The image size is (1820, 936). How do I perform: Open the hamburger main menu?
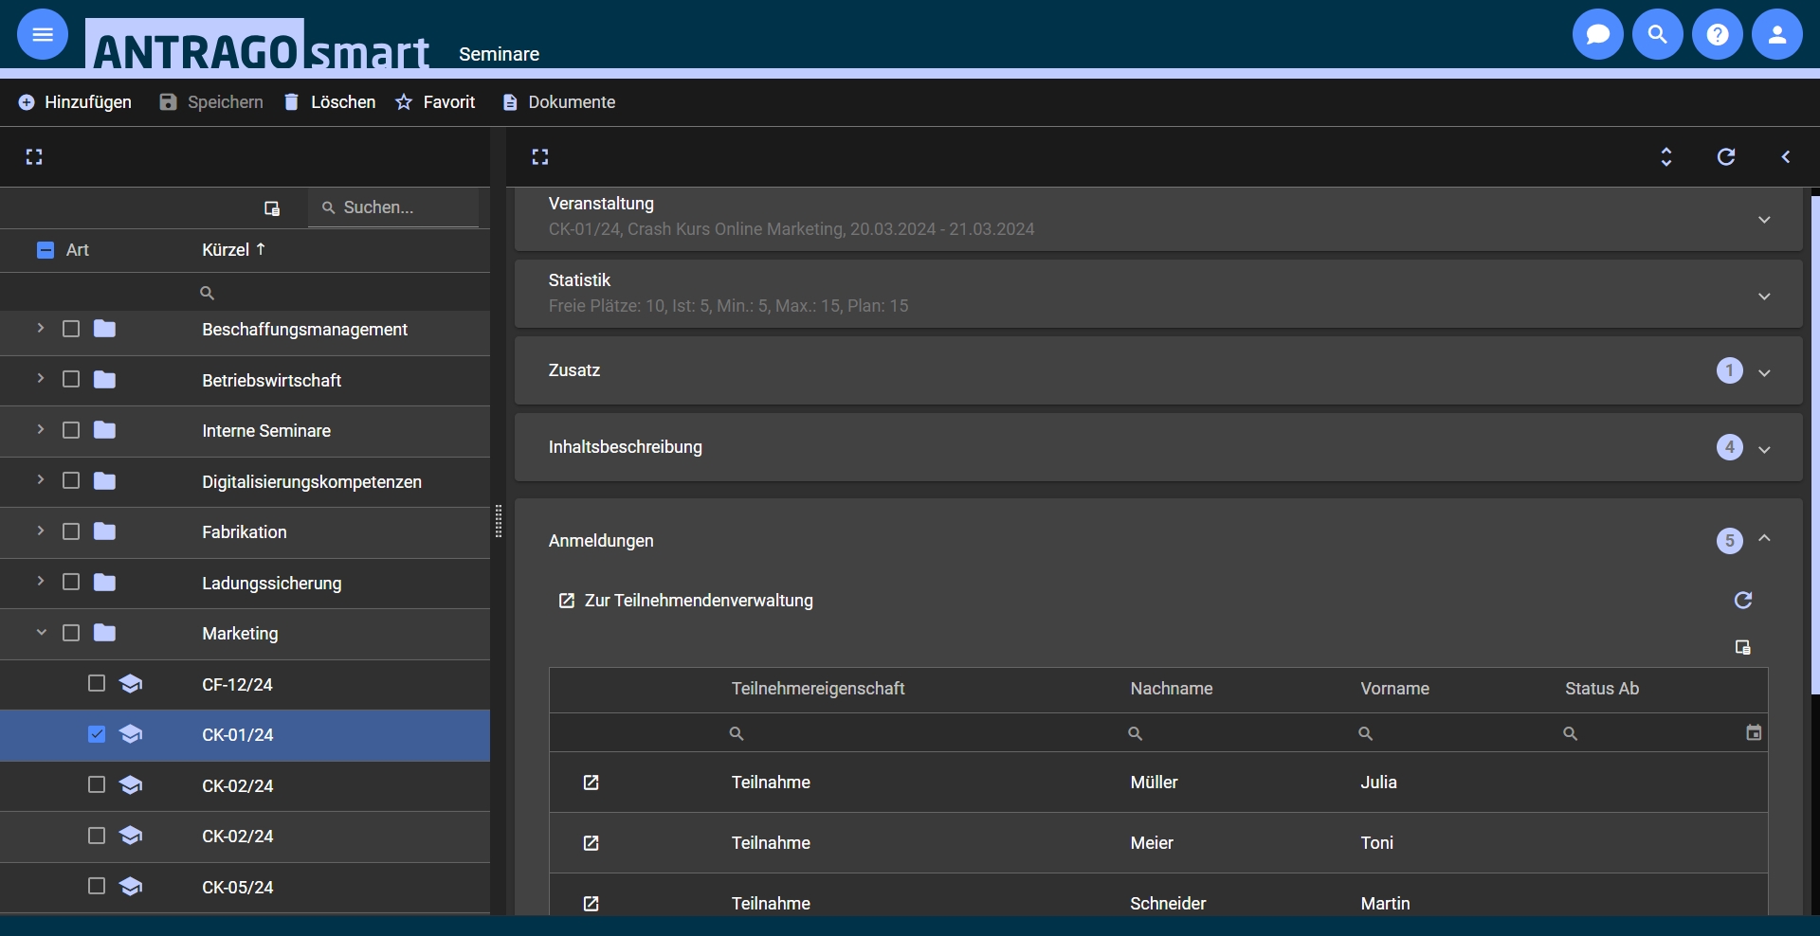point(43,35)
